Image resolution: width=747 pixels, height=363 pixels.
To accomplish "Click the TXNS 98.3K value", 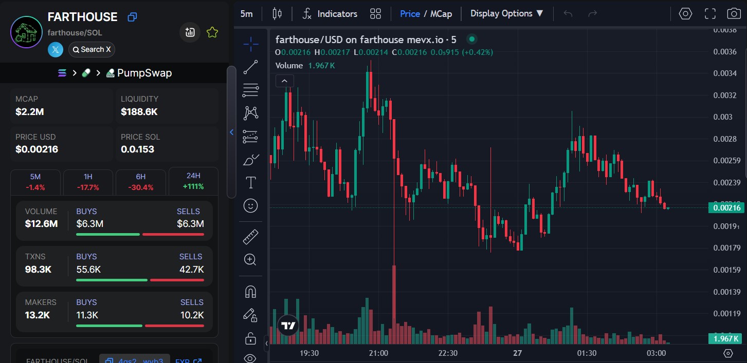I will [x=39, y=269].
